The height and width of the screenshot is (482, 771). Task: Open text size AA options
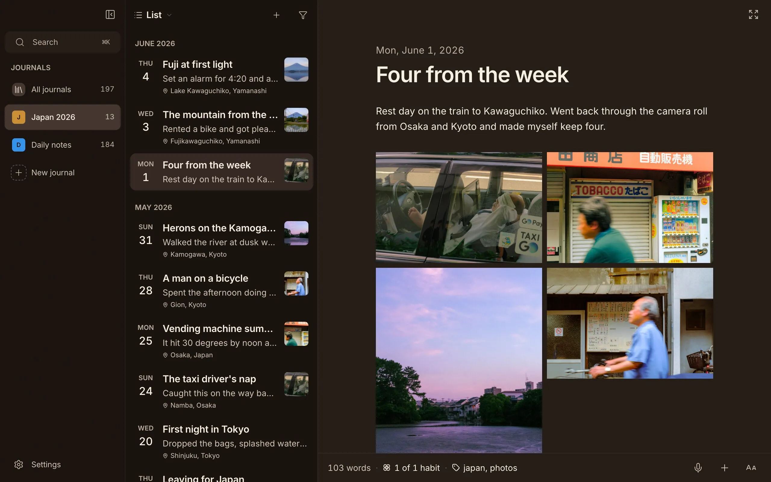751,468
